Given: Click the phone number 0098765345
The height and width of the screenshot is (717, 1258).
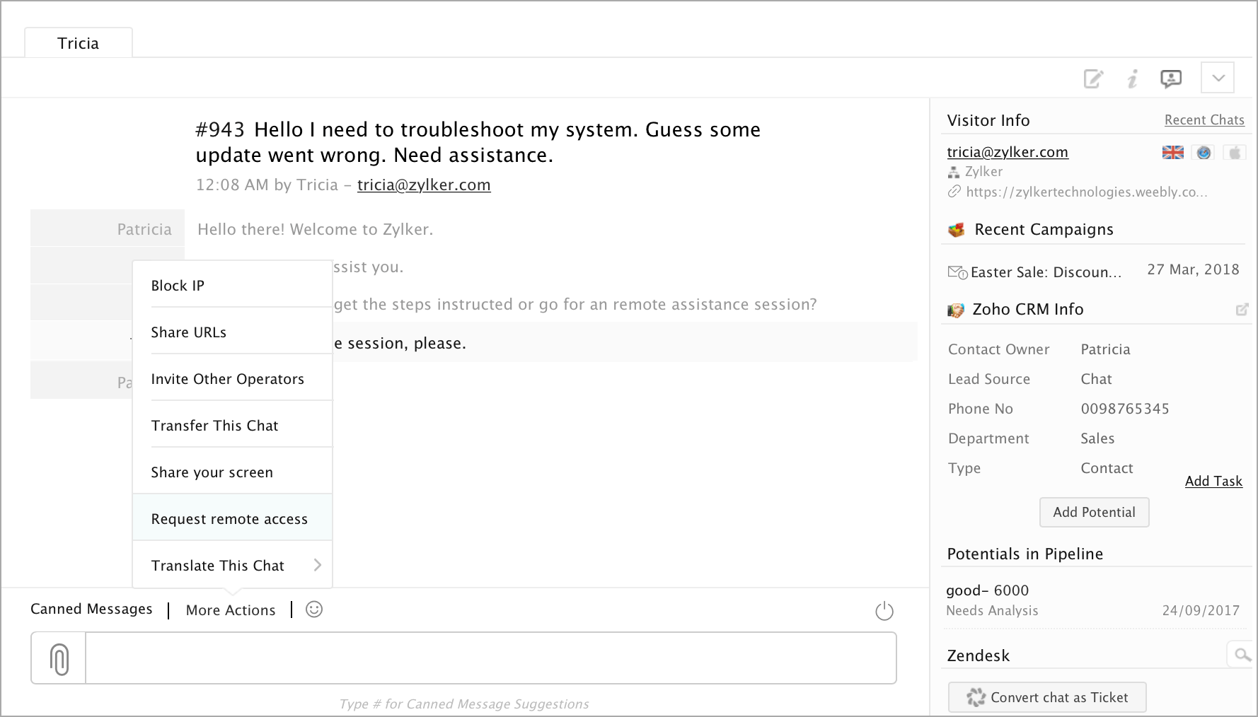Looking at the screenshot, I should [1125, 409].
